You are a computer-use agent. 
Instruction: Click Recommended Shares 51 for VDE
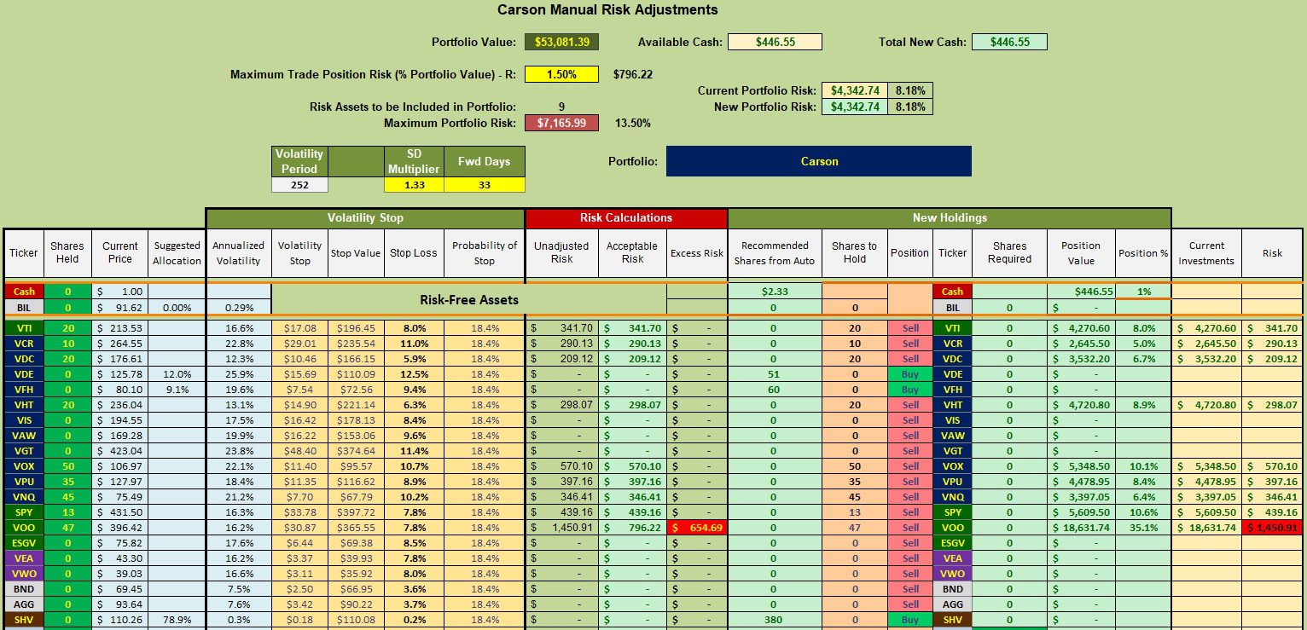pos(775,374)
